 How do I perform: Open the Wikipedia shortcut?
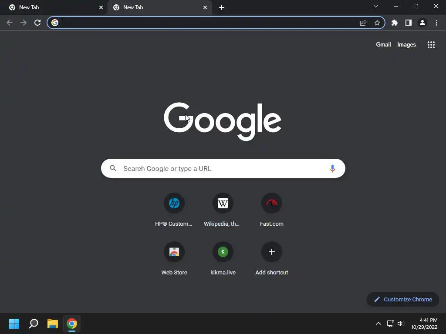click(223, 210)
